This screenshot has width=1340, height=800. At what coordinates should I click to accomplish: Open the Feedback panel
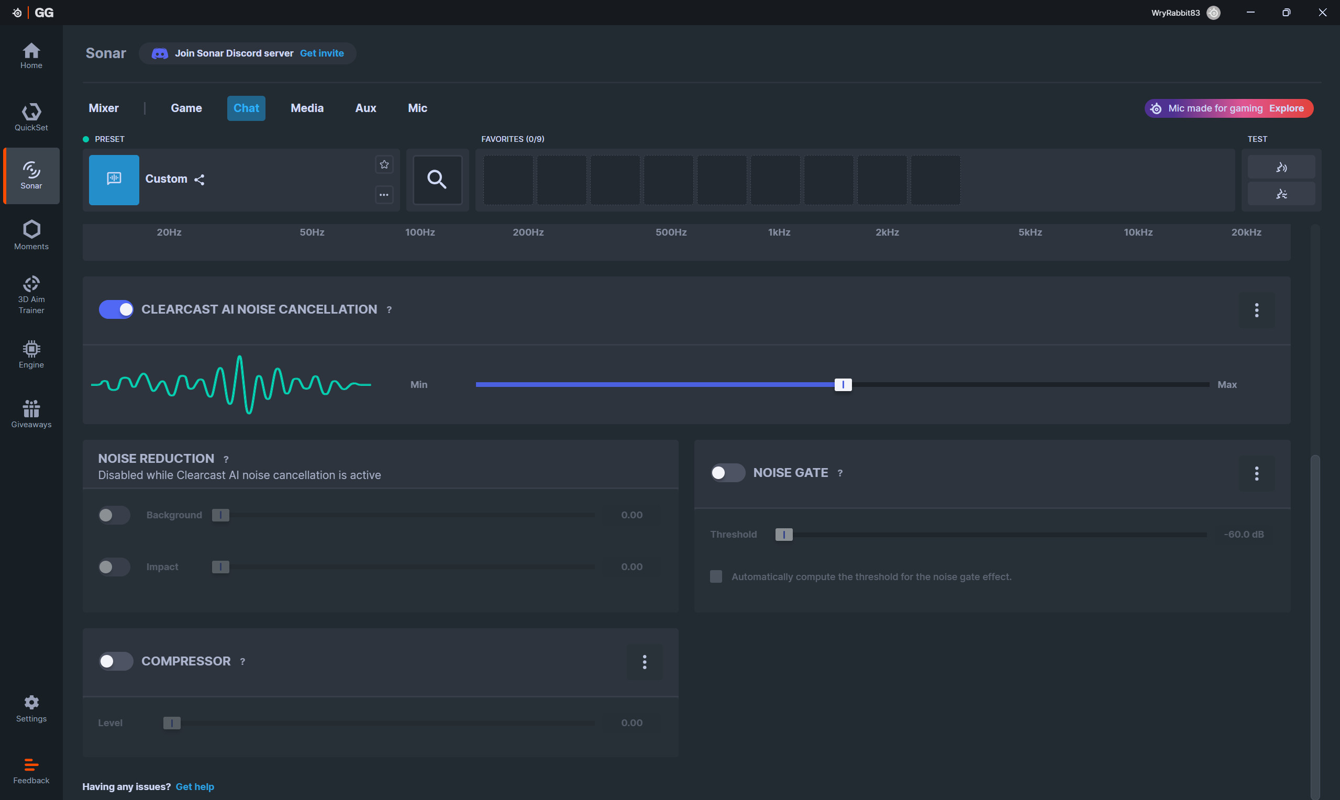[x=31, y=771]
